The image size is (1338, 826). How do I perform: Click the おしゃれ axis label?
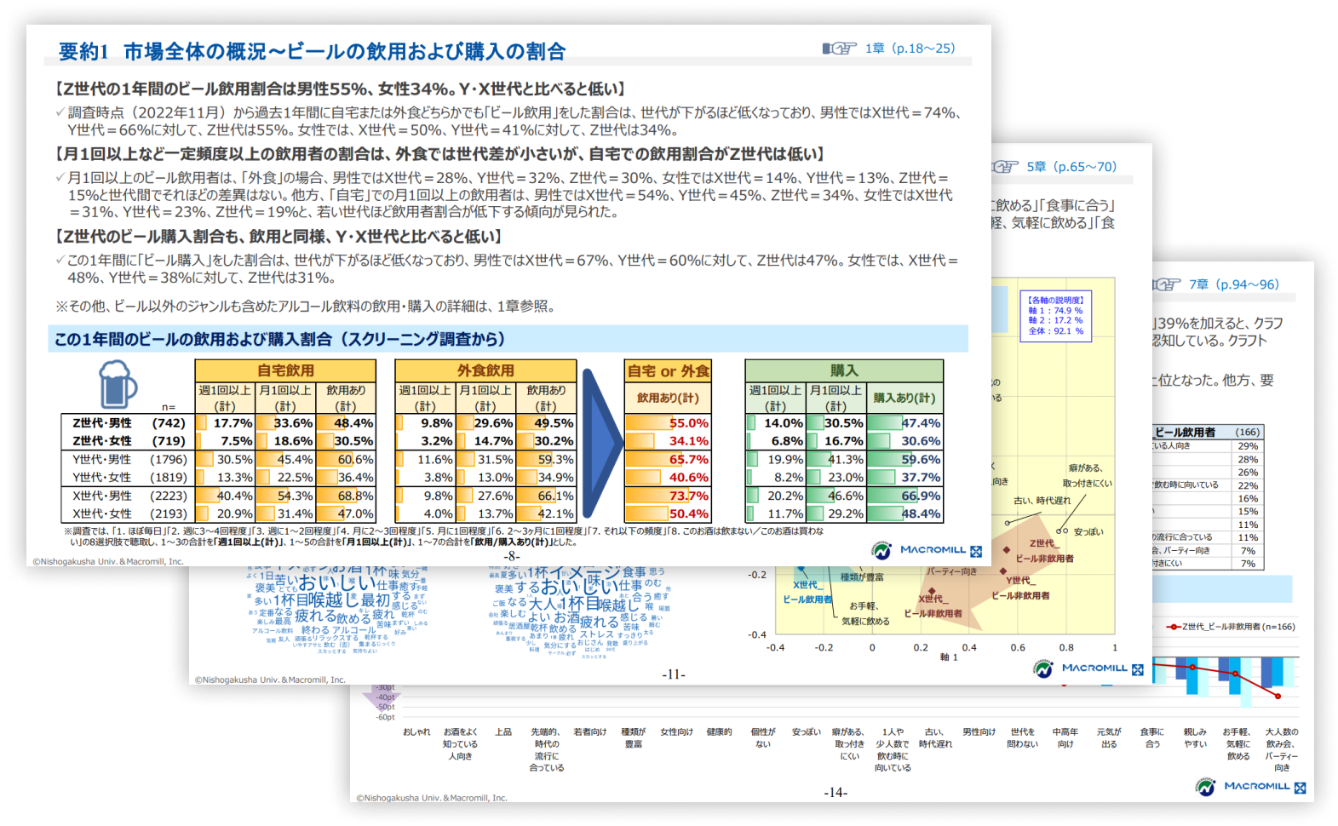[x=416, y=732]
